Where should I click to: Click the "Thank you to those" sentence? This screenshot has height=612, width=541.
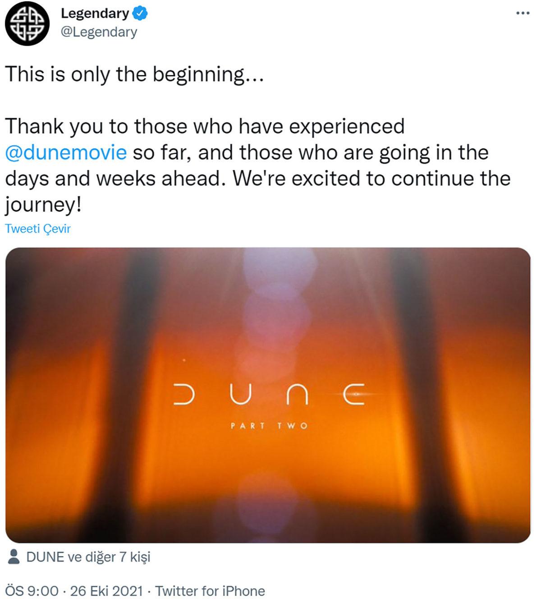[204, 126]
